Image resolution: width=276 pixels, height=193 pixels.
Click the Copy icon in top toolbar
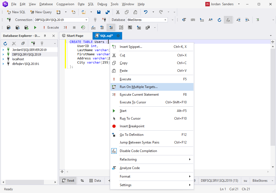(x=127, y=12)
